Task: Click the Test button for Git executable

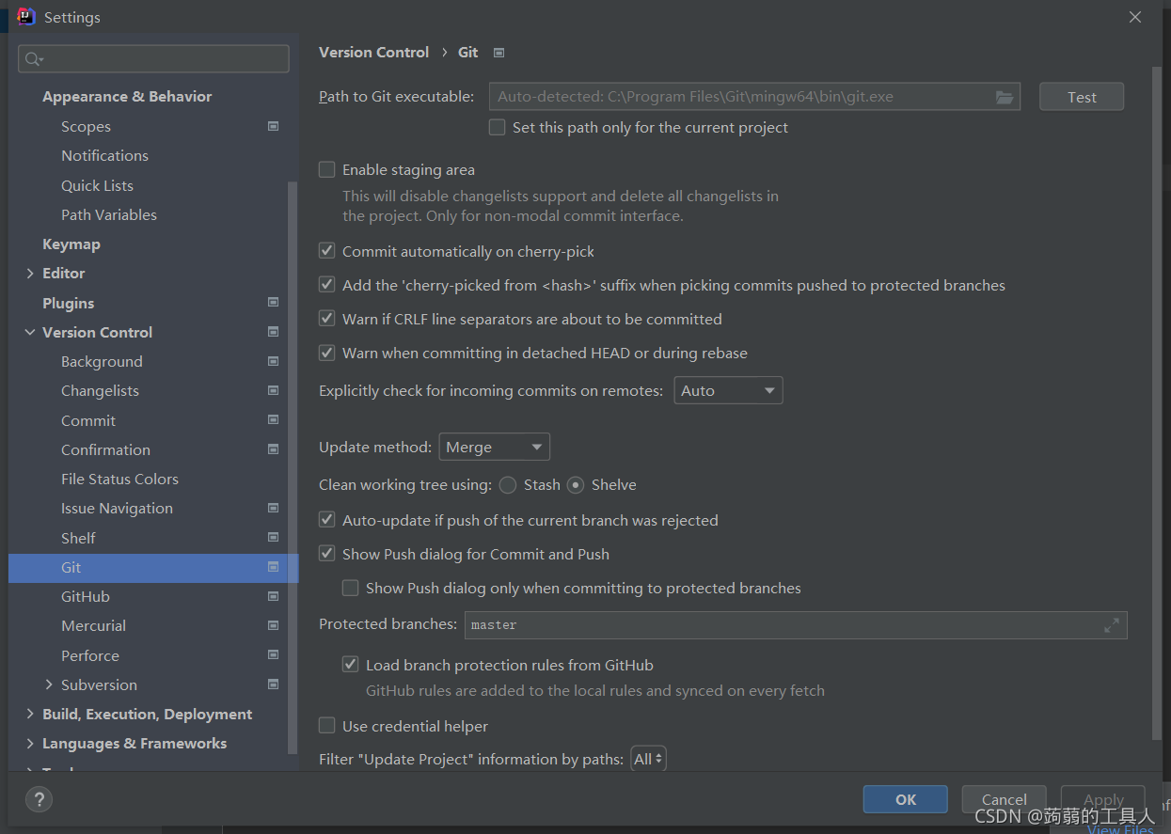Action: (1082, 97)
